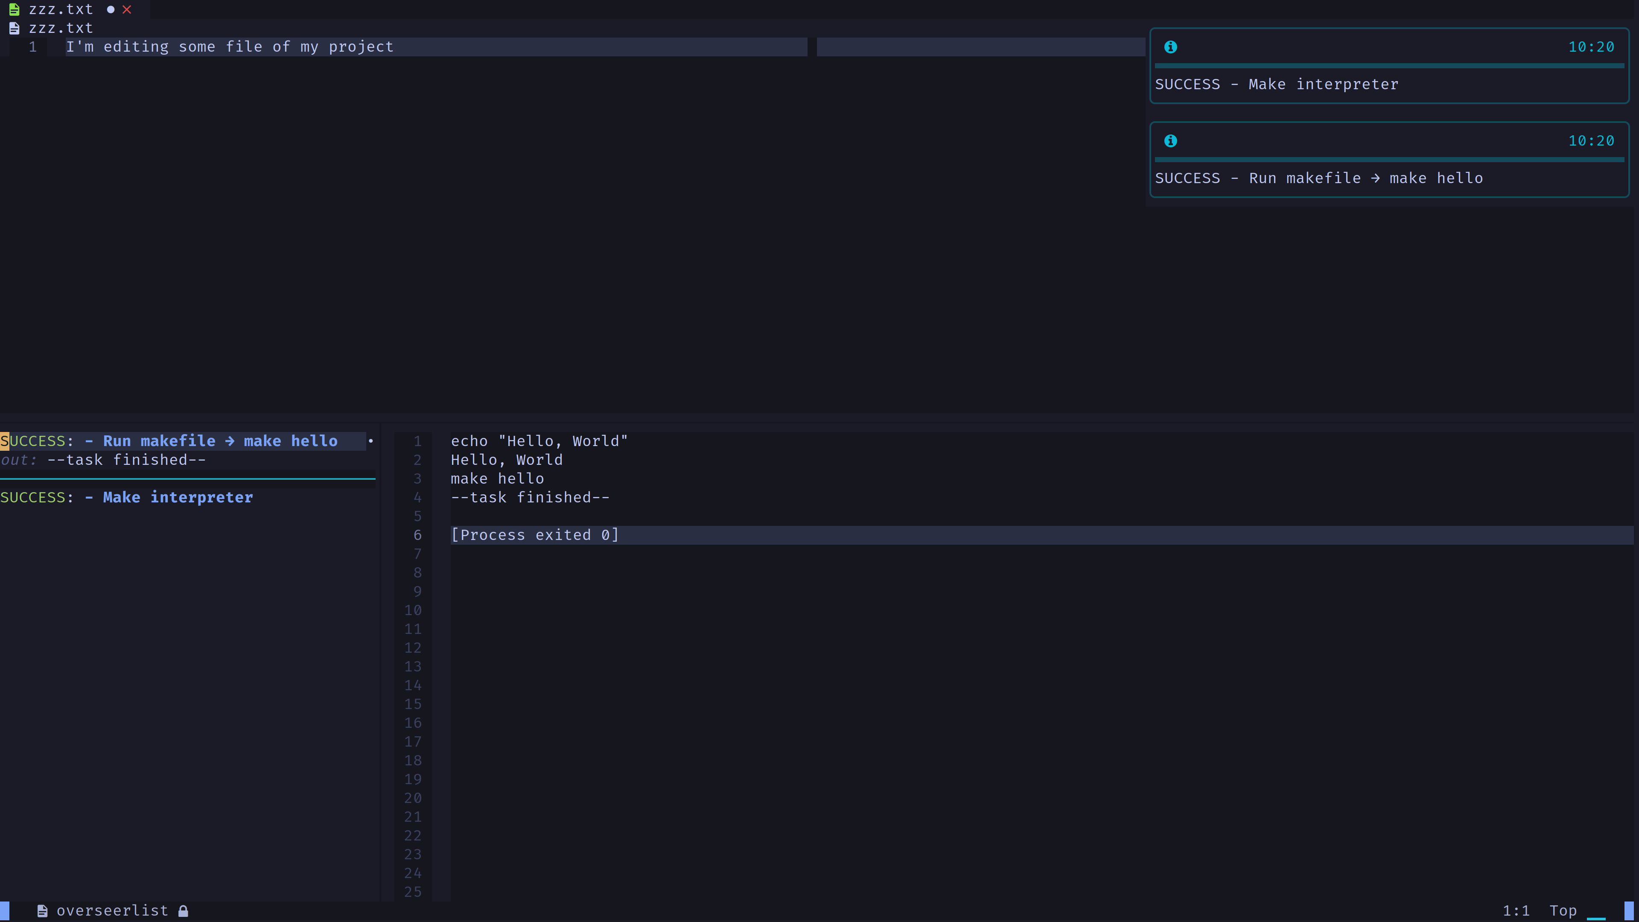
Task: Place cursor on the echo Hello World line
Action: [x=538, y=441]
